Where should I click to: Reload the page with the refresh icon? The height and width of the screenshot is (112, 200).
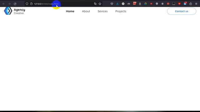click(x=15, y=4)
